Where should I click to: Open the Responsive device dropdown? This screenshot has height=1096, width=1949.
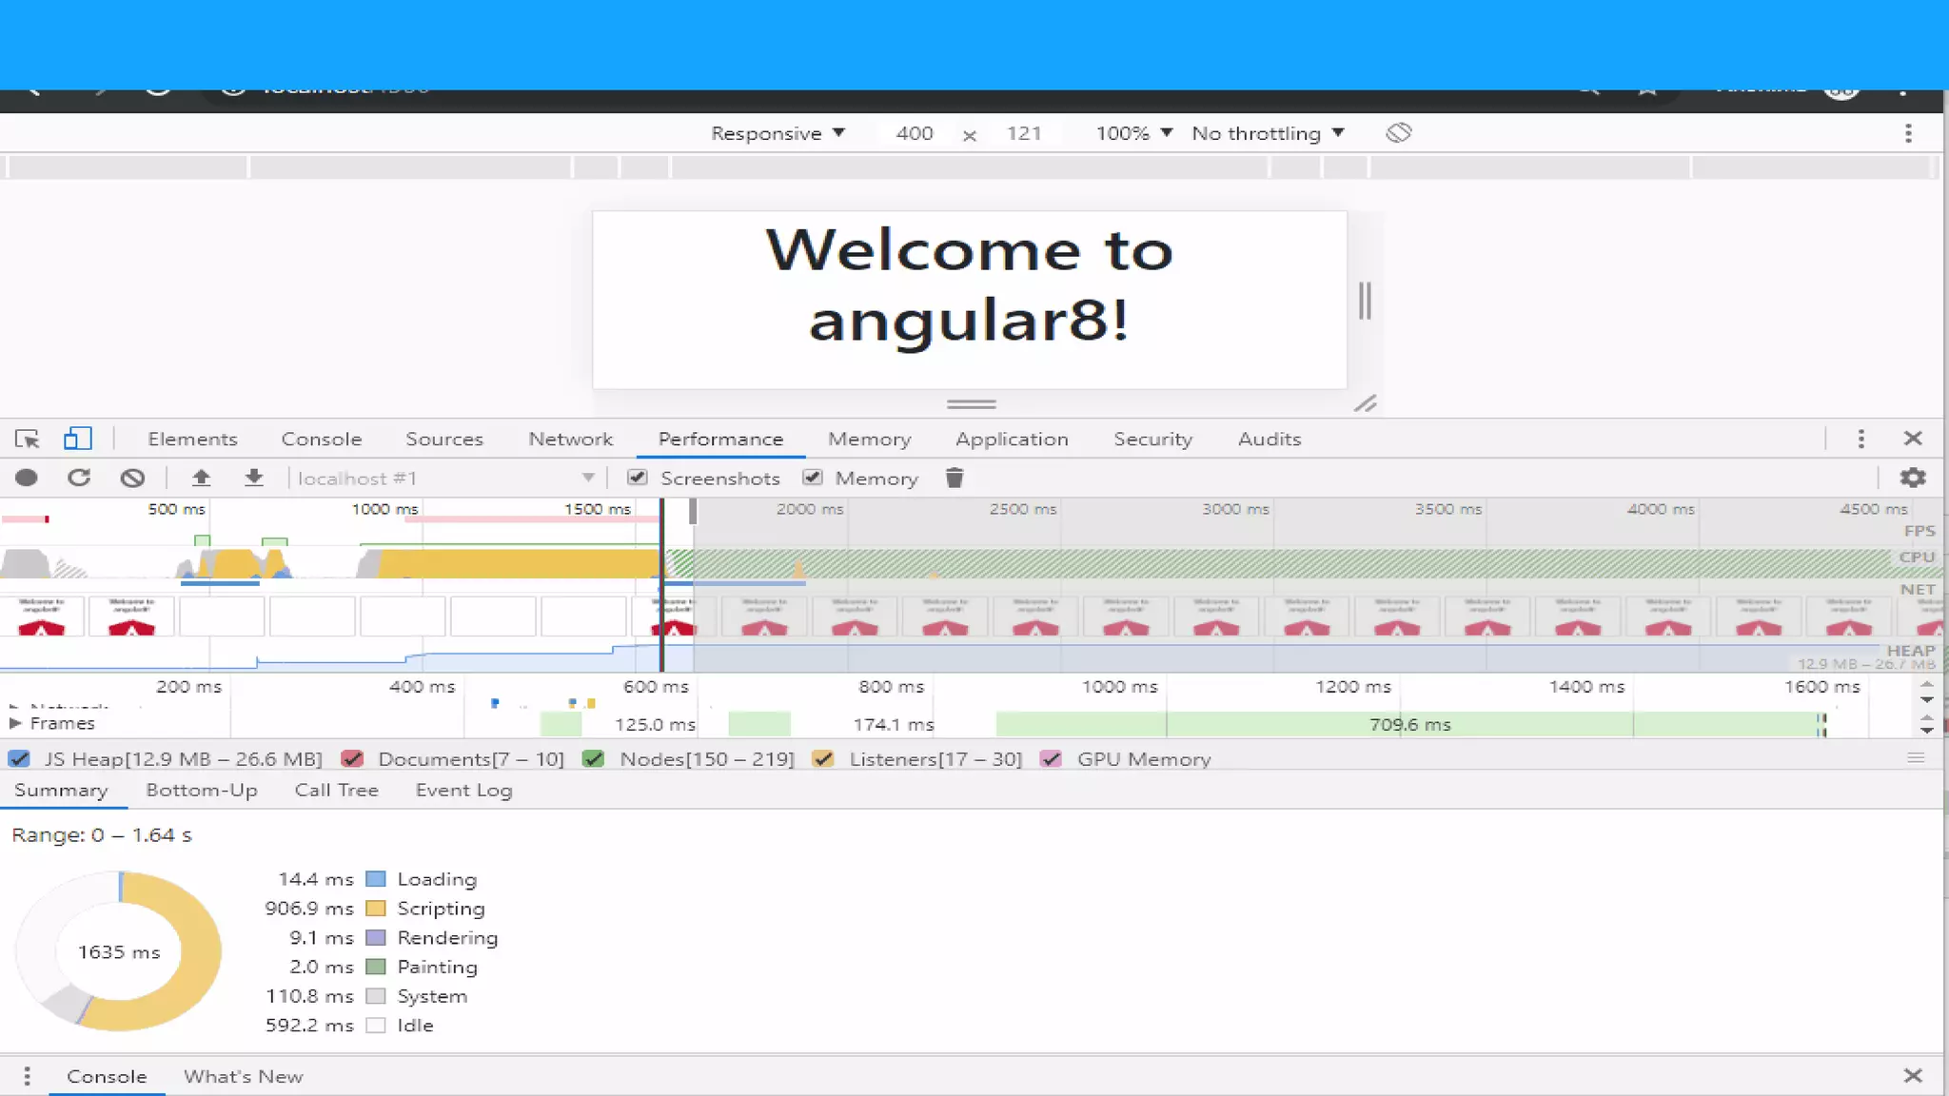(778, 133)
